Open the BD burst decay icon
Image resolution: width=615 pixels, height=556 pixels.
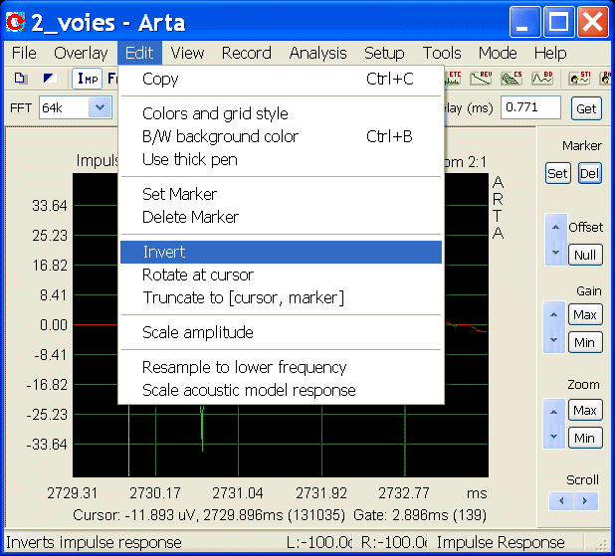coord(542,78)
